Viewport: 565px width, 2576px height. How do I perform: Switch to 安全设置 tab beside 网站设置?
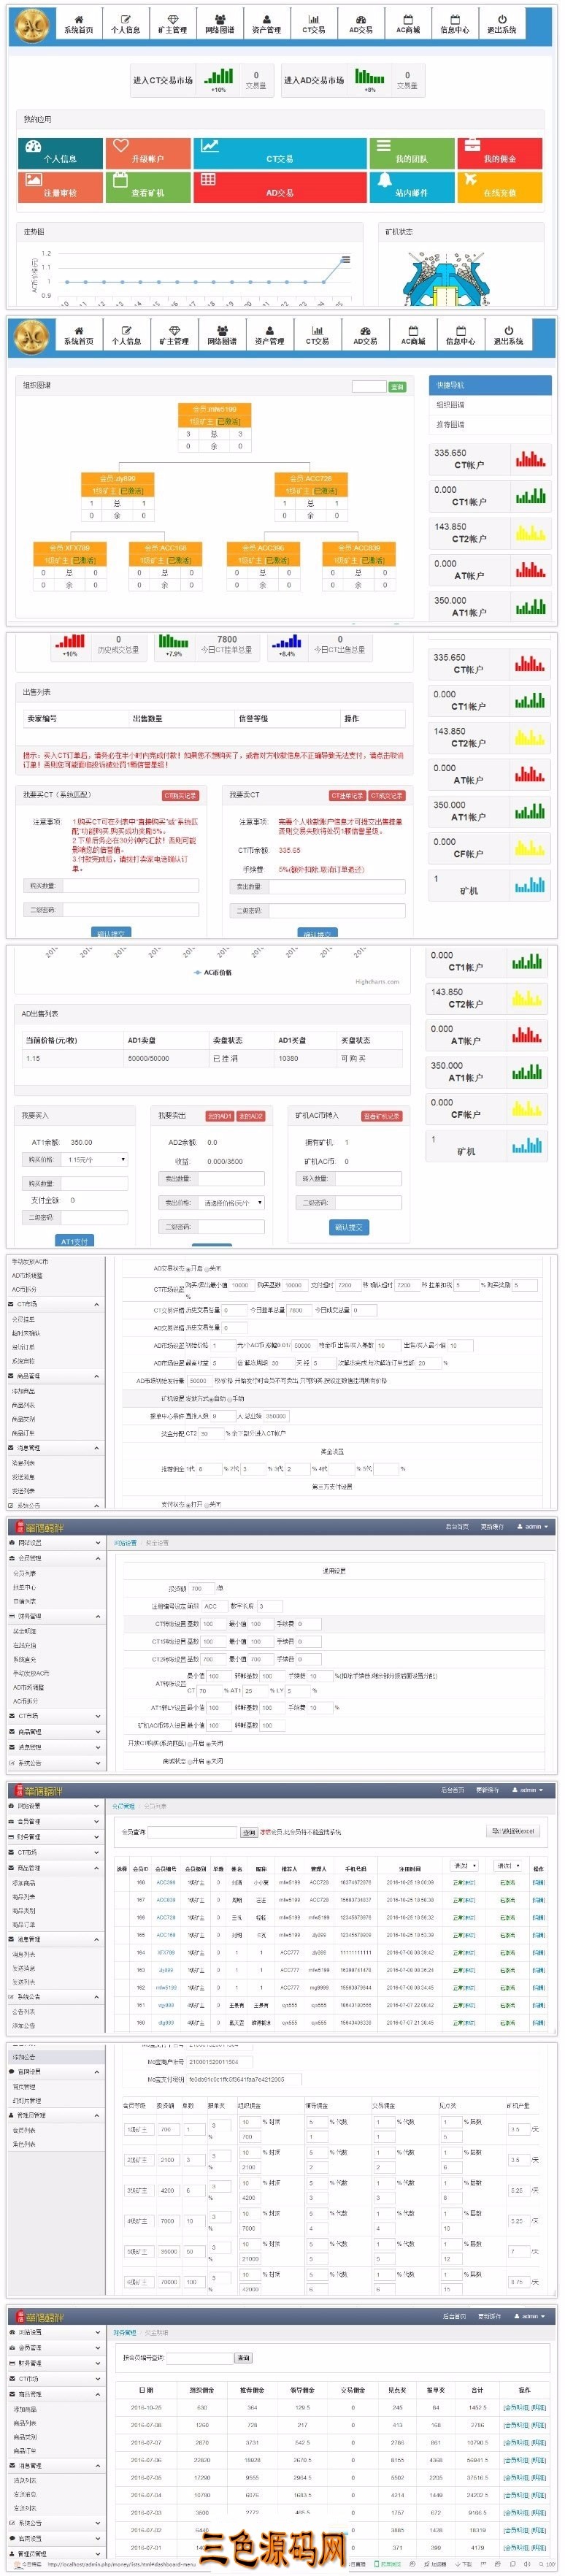pyautogui.click(x=158, y=1543)
